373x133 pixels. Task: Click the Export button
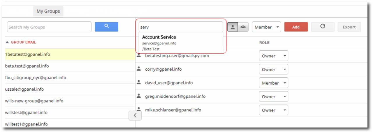pyautogui.click(x=349, y=27)
